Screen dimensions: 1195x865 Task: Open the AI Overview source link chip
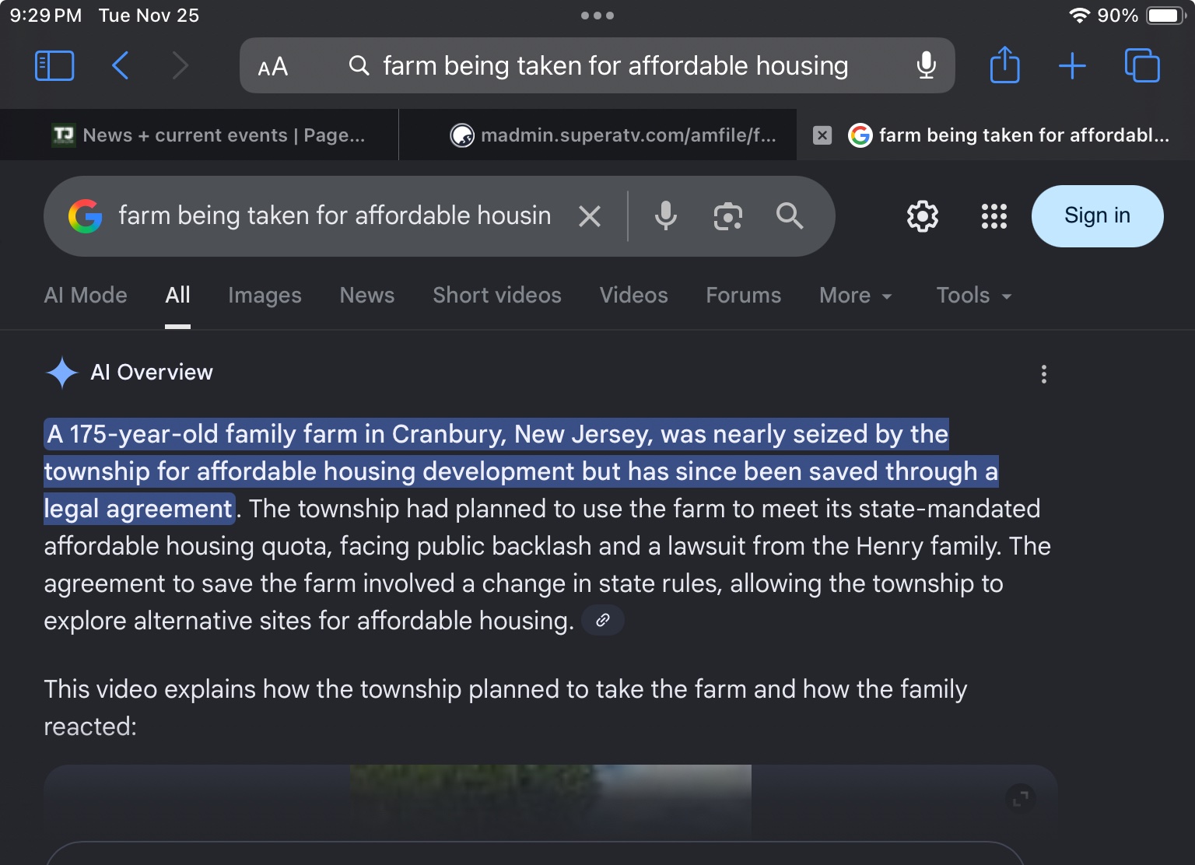click(603, 620)
